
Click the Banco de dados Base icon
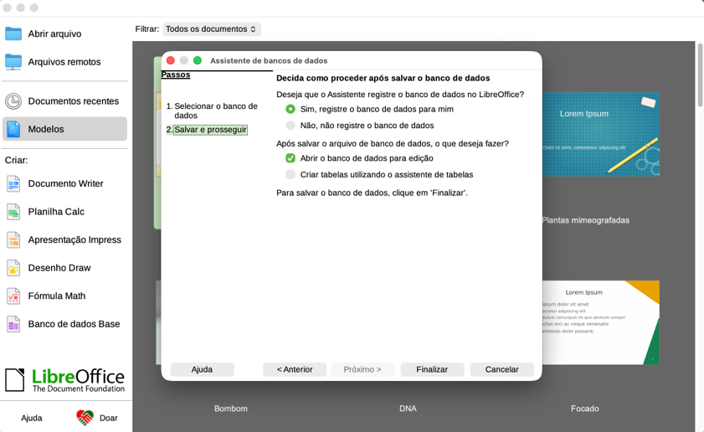pyautogui.click(x=13, y=324)
